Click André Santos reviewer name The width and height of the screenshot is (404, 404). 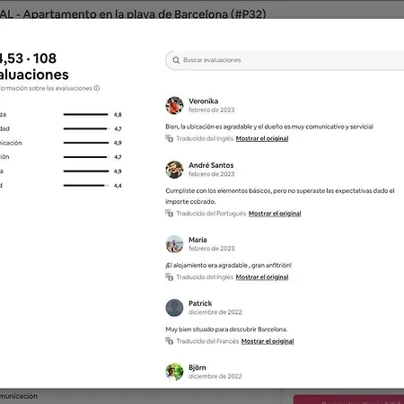tap(211, 165)
